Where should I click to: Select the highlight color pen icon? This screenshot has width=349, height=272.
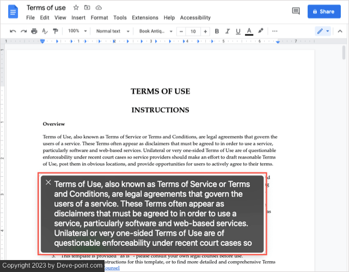pos(260,32)
